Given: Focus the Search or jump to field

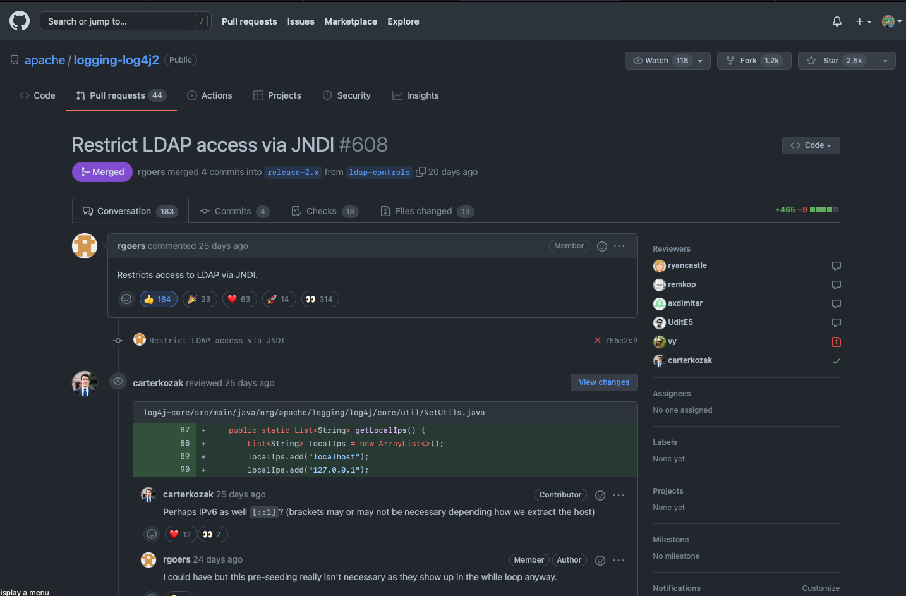Looking at the screenshot, I should [126, 21].
